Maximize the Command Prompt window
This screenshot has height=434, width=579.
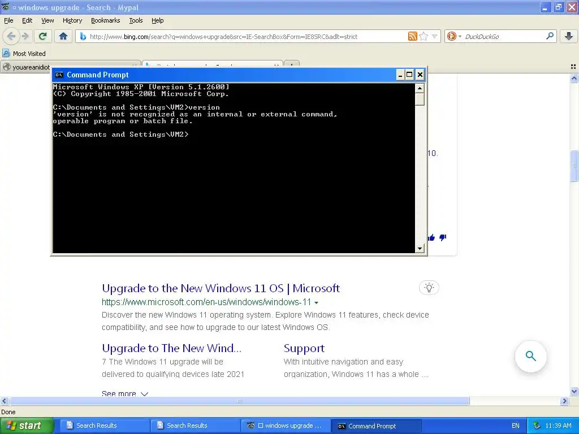coord(409,75)
